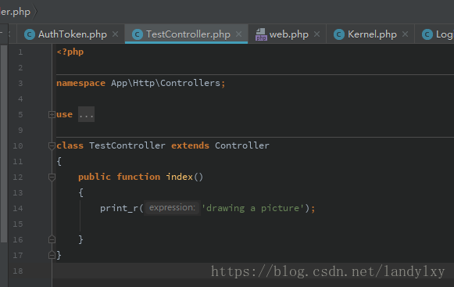454x287 pixels.
Task: Click the TestController.php class icon
Action: (x=138, y=34)
